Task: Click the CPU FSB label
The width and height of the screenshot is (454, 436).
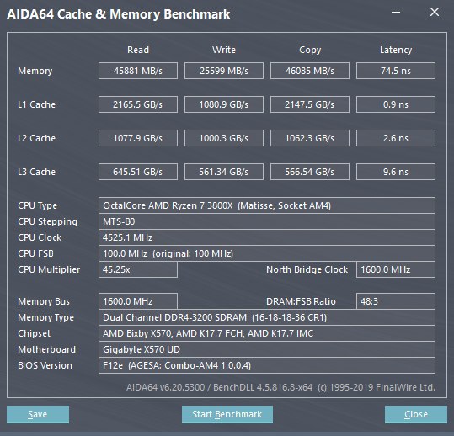Action: click(x=35, y=253)
